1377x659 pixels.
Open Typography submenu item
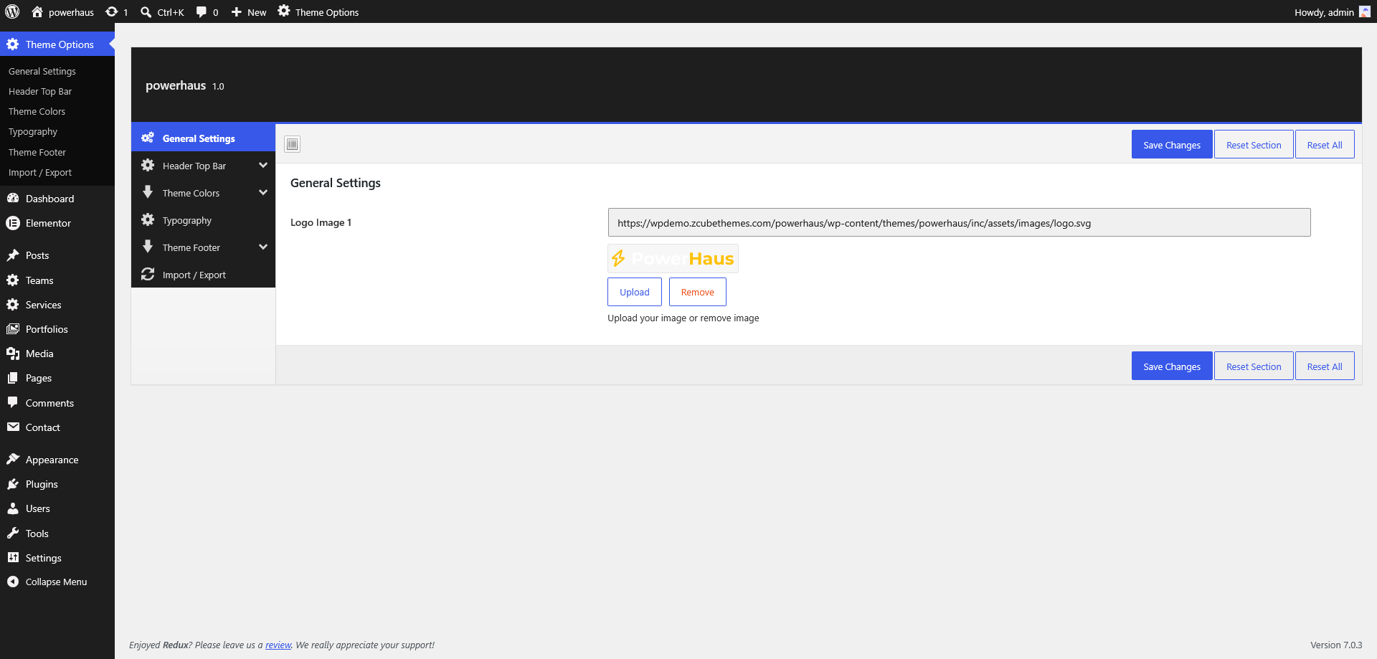point(33,132)
